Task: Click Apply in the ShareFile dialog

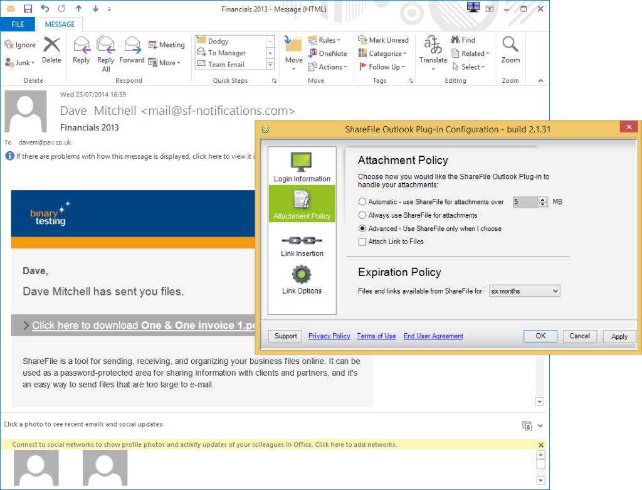Action: coord(619,336)
